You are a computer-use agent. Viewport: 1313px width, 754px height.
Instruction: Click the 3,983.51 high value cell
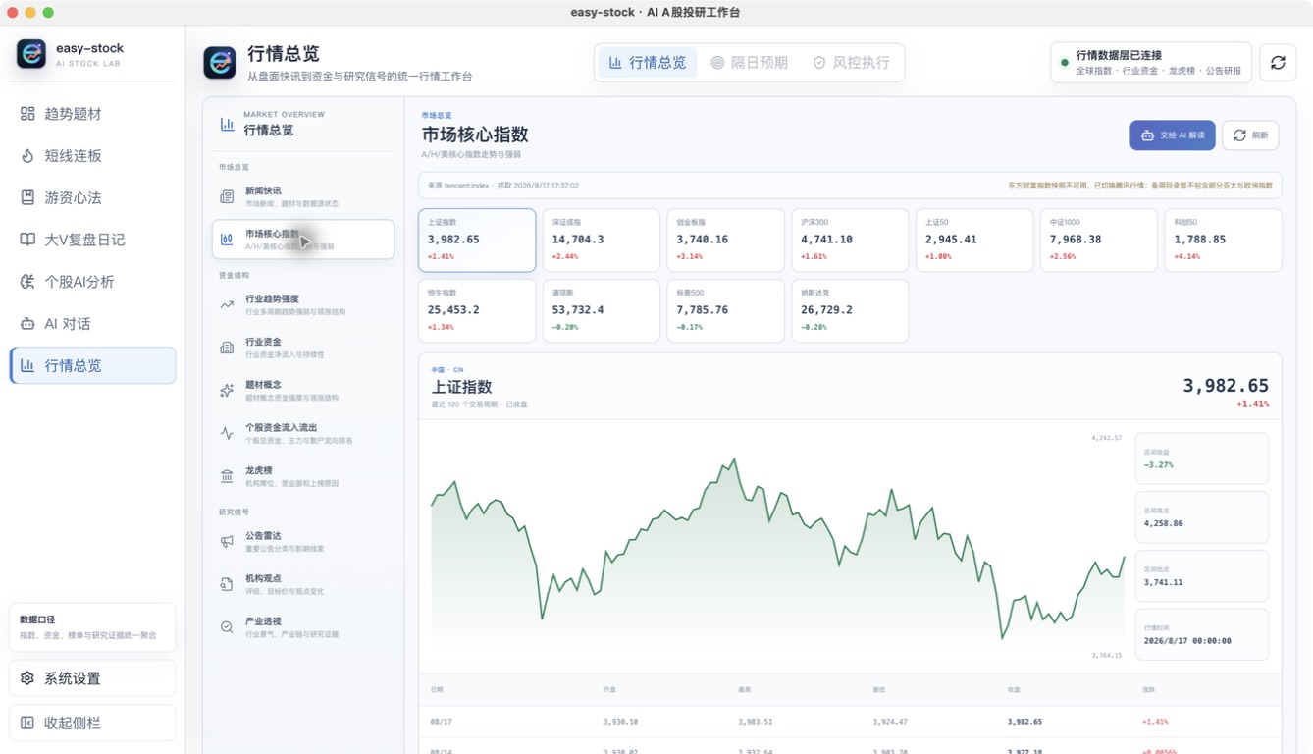click(x=756, y=722)
